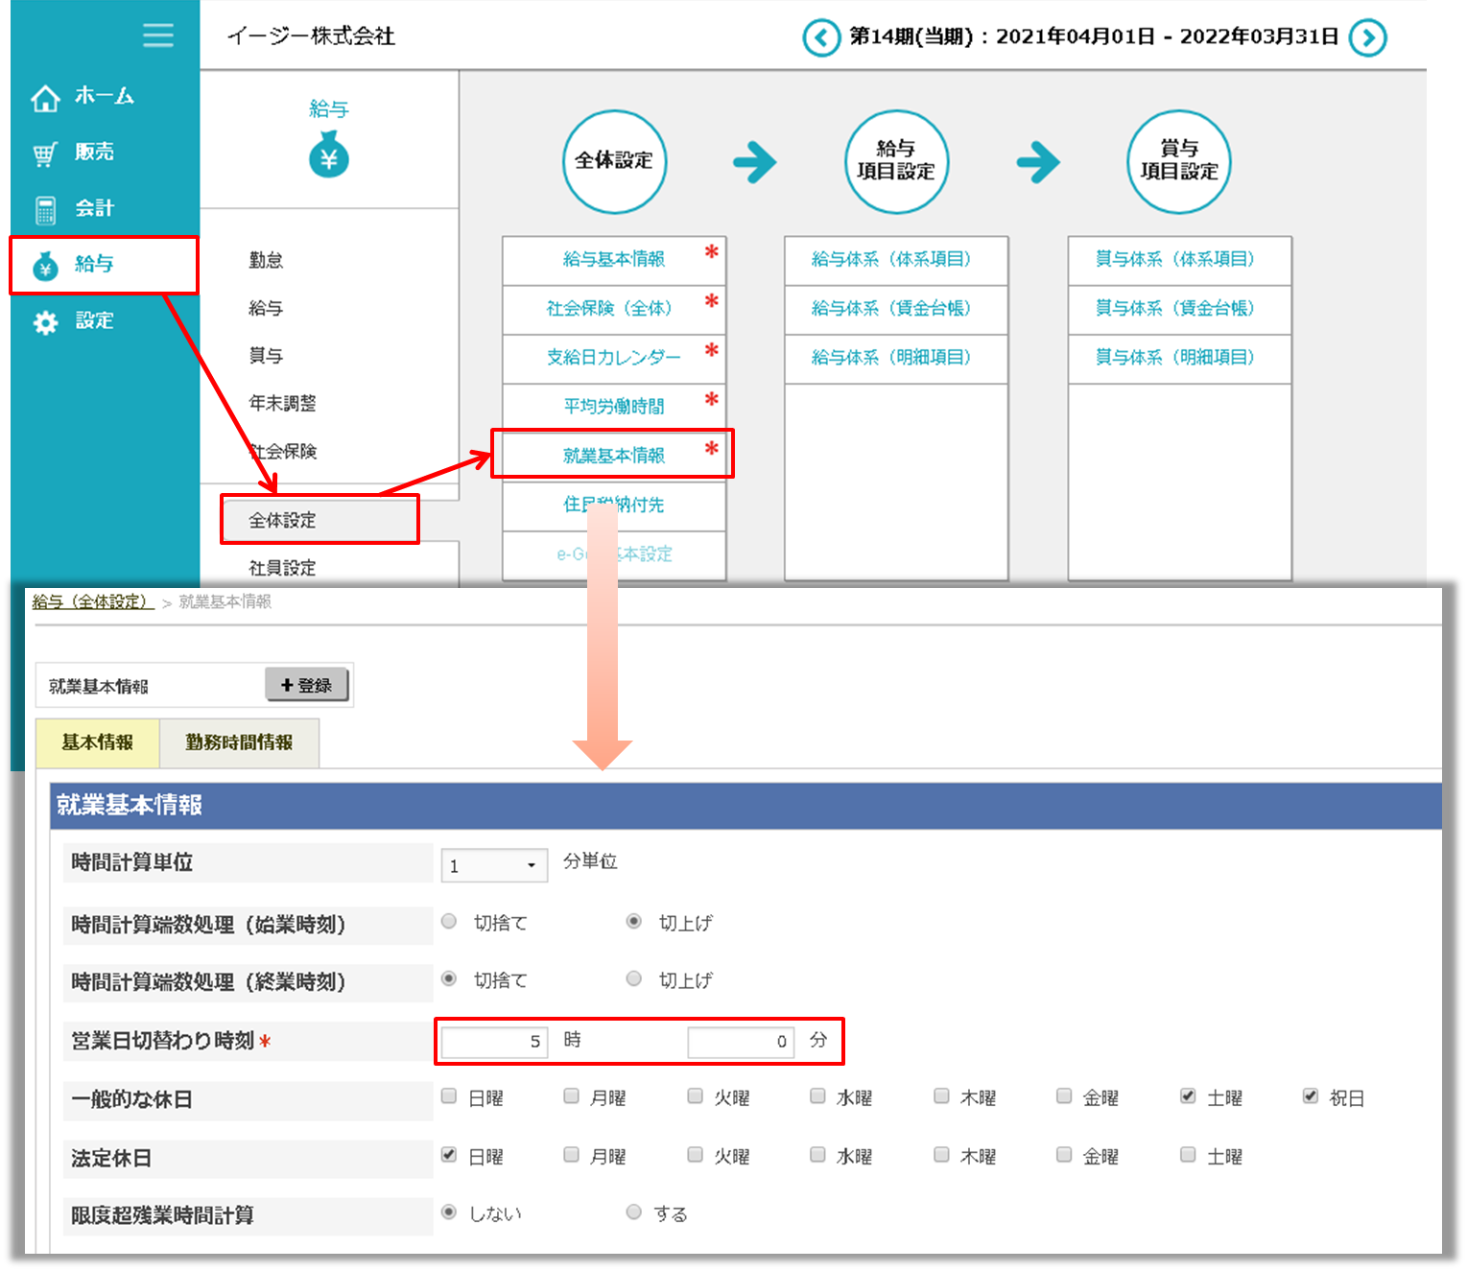Click the gear settings icon
The height and width of the screenshot is (1271, 1467).
pyautogui.click(x=45, y=322)
